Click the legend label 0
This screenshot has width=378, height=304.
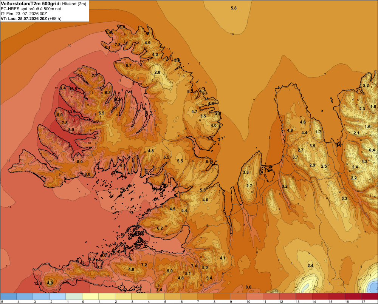tap(83, 302)
